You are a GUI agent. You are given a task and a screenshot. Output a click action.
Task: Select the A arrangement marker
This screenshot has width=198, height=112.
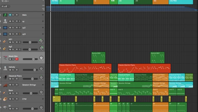click(67, 2)
